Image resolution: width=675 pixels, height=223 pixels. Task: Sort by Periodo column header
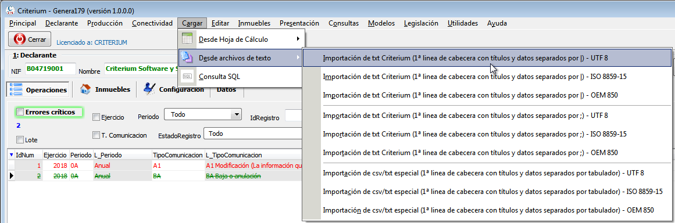tap(81, 155)
